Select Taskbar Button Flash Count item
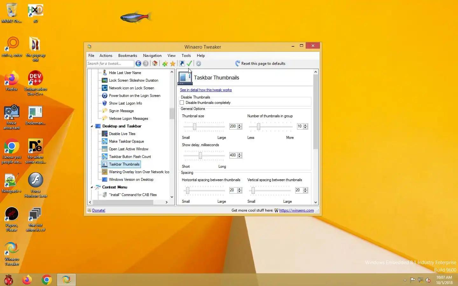 point(130,157)
